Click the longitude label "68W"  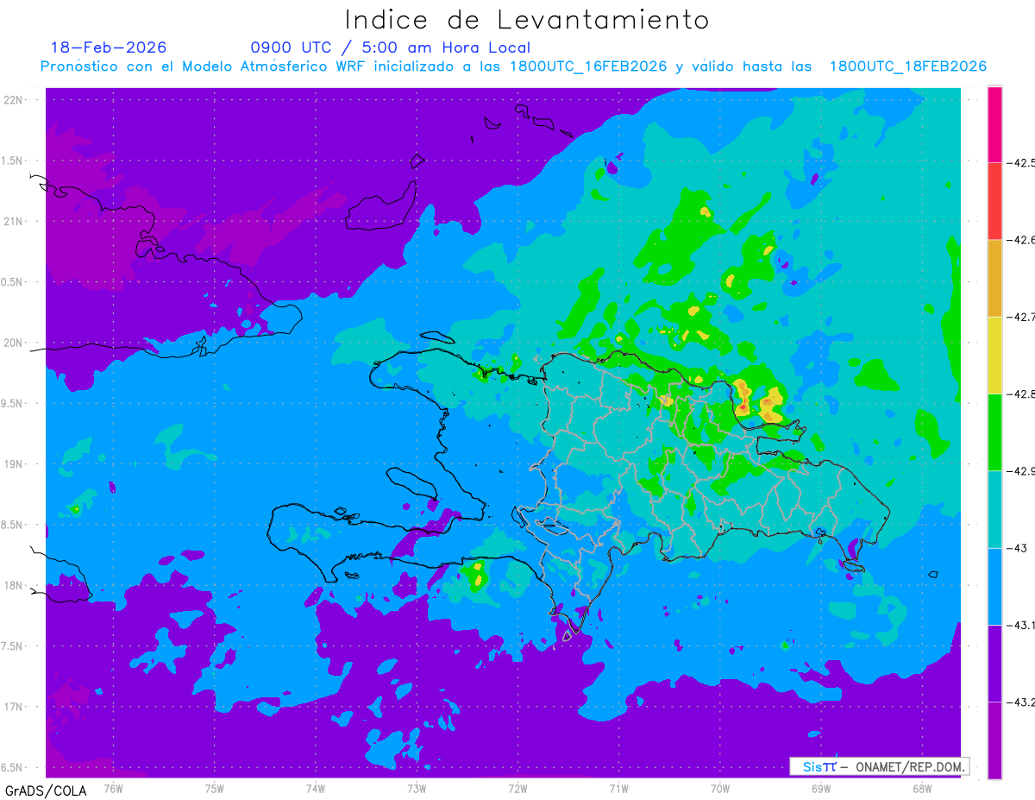(x=921, y=788)
